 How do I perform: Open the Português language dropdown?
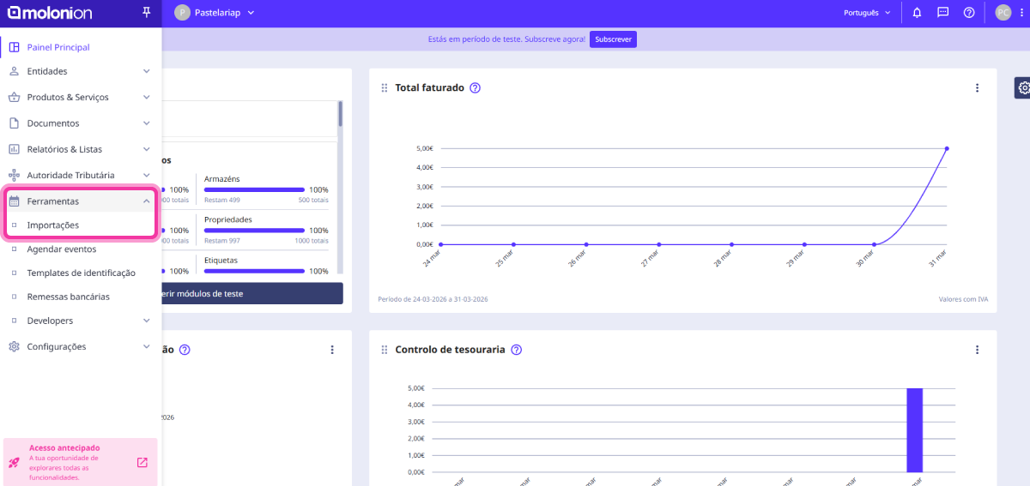(x=867, y=13)
